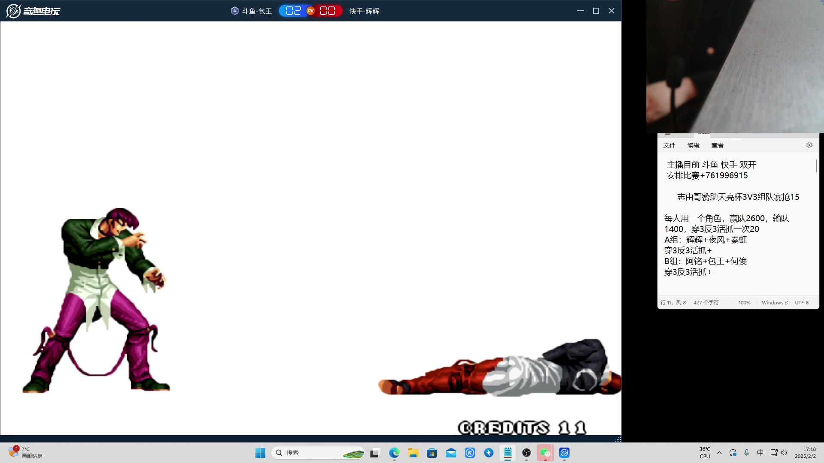Click the 427 个字符 status entry
Viewport: 824px width, 463px height.
tap(706, 303)
